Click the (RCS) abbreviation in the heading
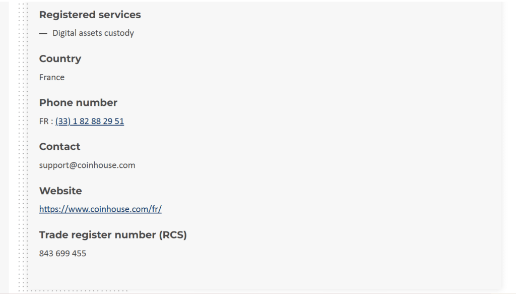 (x=173, y=234)
